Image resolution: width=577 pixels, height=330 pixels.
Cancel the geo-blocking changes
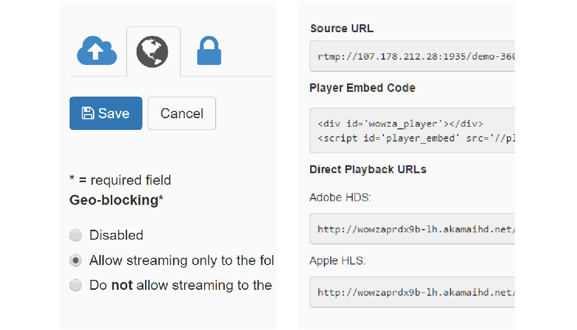click(x=182, y=114)
